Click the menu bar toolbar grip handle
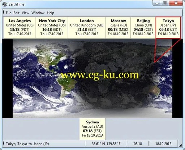 tap(4, 13)
